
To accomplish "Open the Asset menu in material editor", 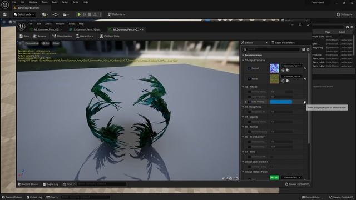I will [x=48, y=24].
